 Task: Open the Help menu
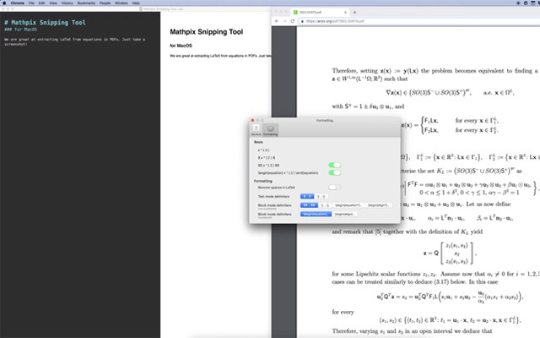point(136,3)
